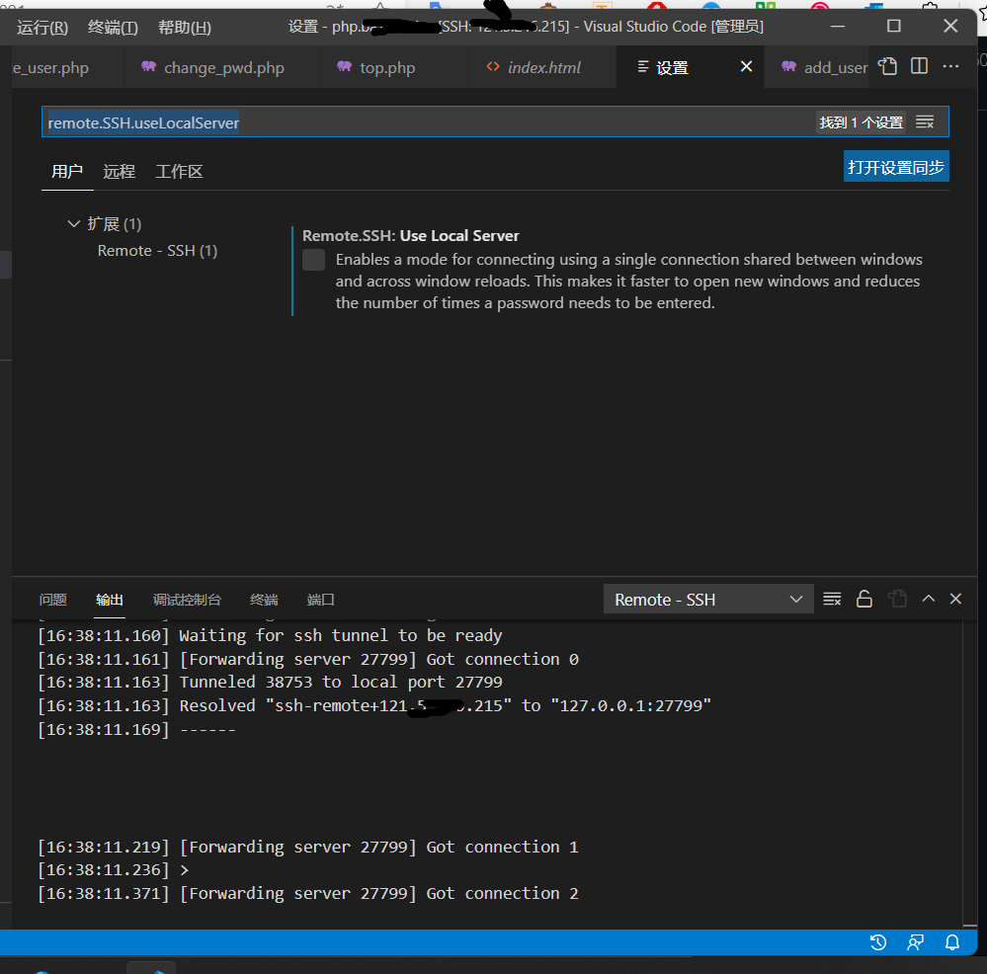Click the Split Editor icon
Screen dimensions: 987x974
coord(919,64)
